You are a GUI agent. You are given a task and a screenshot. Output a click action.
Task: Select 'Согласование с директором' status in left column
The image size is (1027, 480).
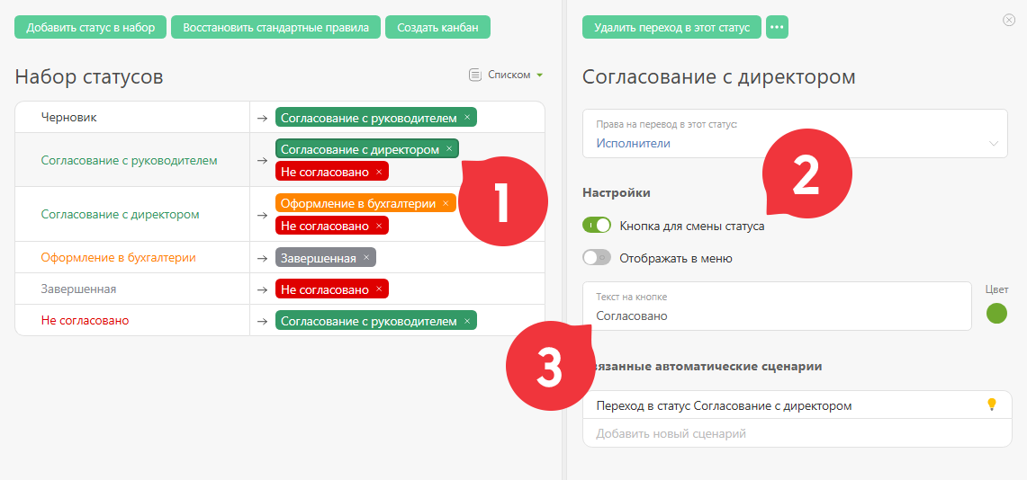tap(120, 214)
